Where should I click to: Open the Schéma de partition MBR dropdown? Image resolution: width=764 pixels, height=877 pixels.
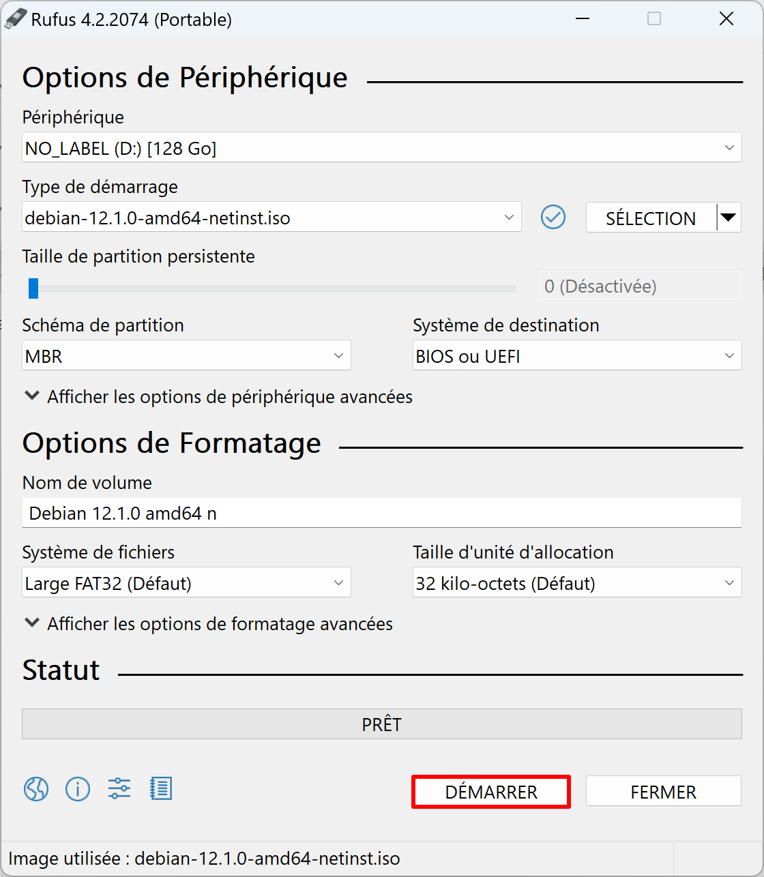[x=186, y=355]
